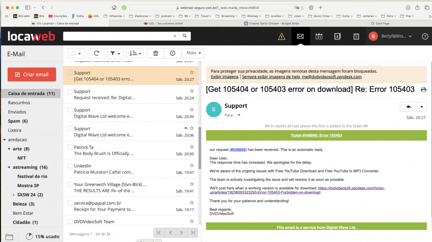Open the Lixeira folder

point(14,130)
